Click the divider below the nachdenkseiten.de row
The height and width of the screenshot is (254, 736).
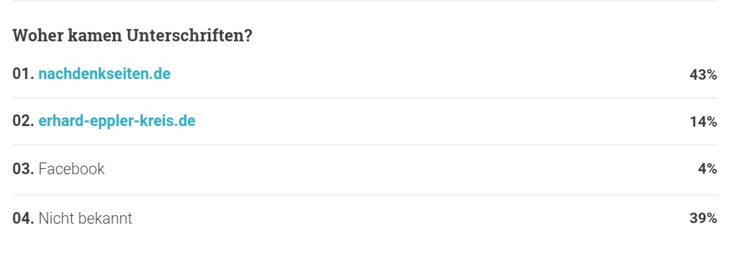(365, 98)
